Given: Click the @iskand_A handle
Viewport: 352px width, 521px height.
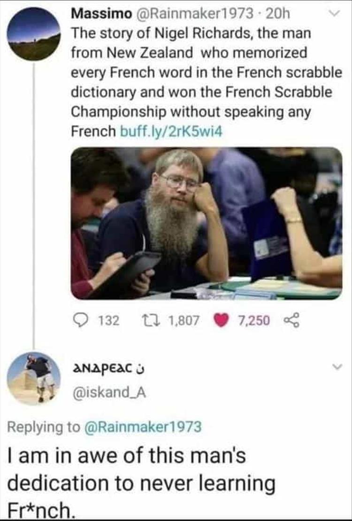Looking at the screenshot, I should (x=108, y=393).
